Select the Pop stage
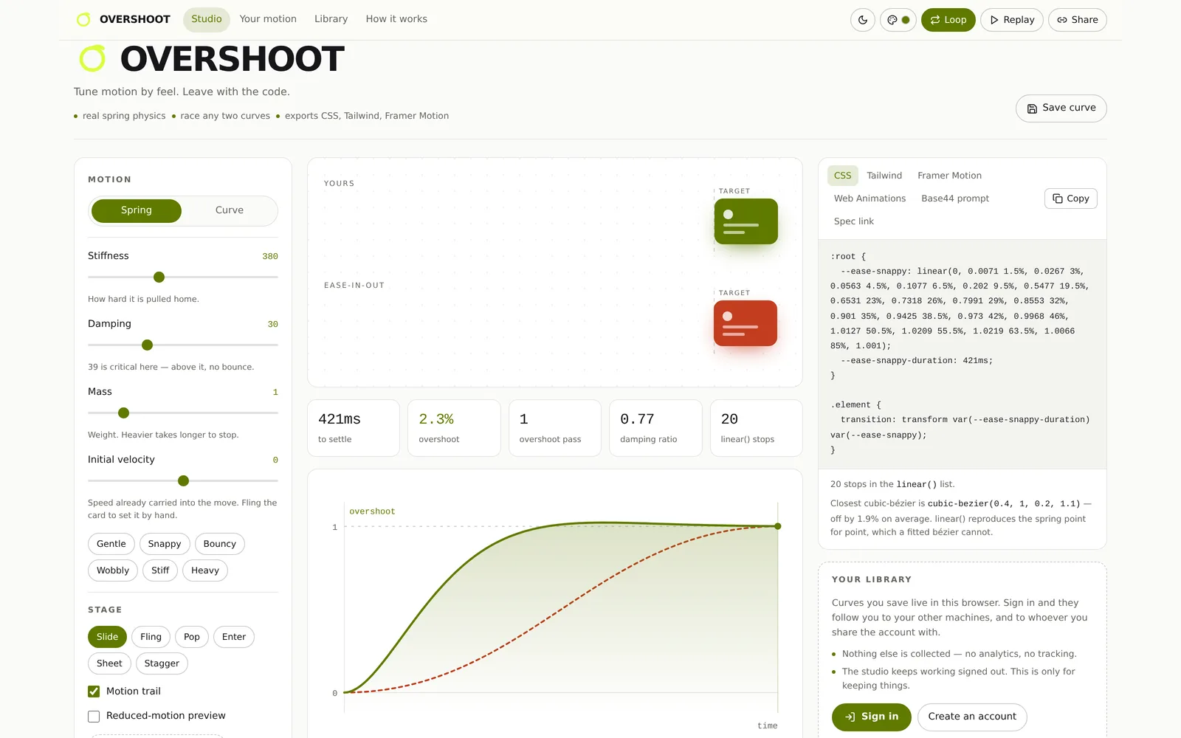The image size is (1181, 738). coord(192,637)
